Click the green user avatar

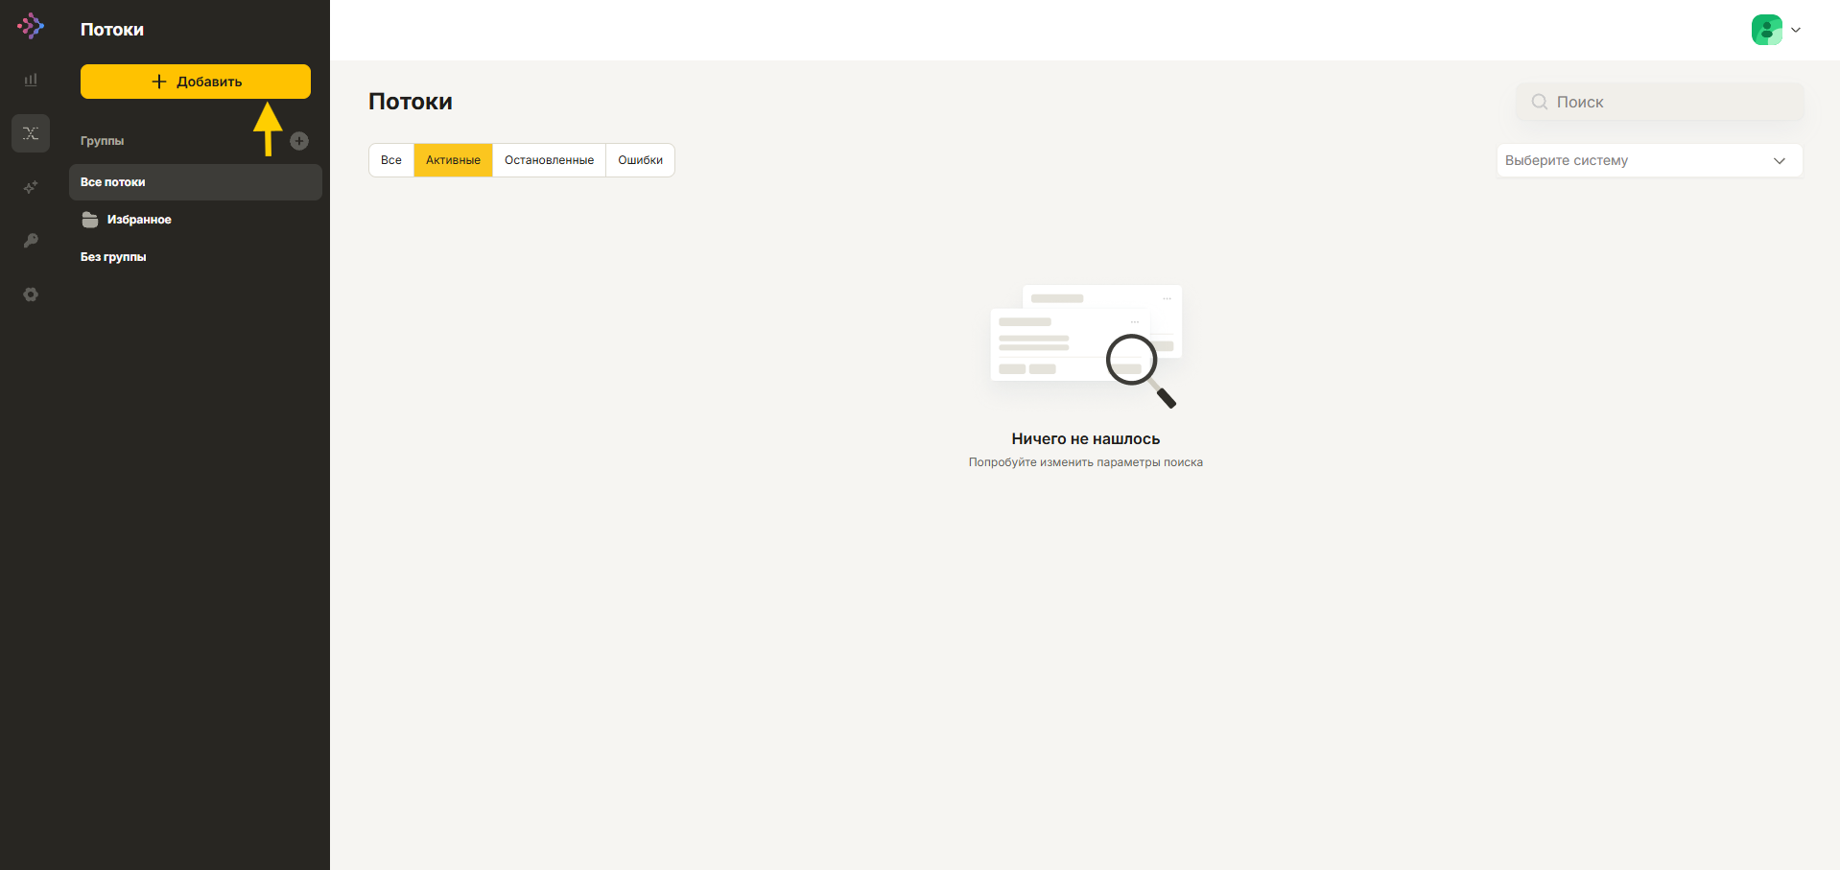point(1766,30)
